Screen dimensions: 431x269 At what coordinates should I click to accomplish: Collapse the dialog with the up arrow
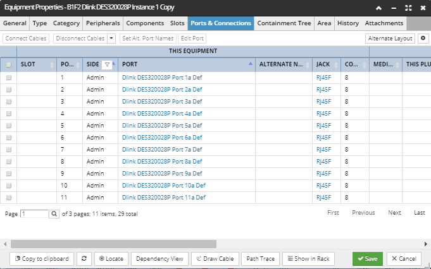pyautogui.click(x=378, y=8)
